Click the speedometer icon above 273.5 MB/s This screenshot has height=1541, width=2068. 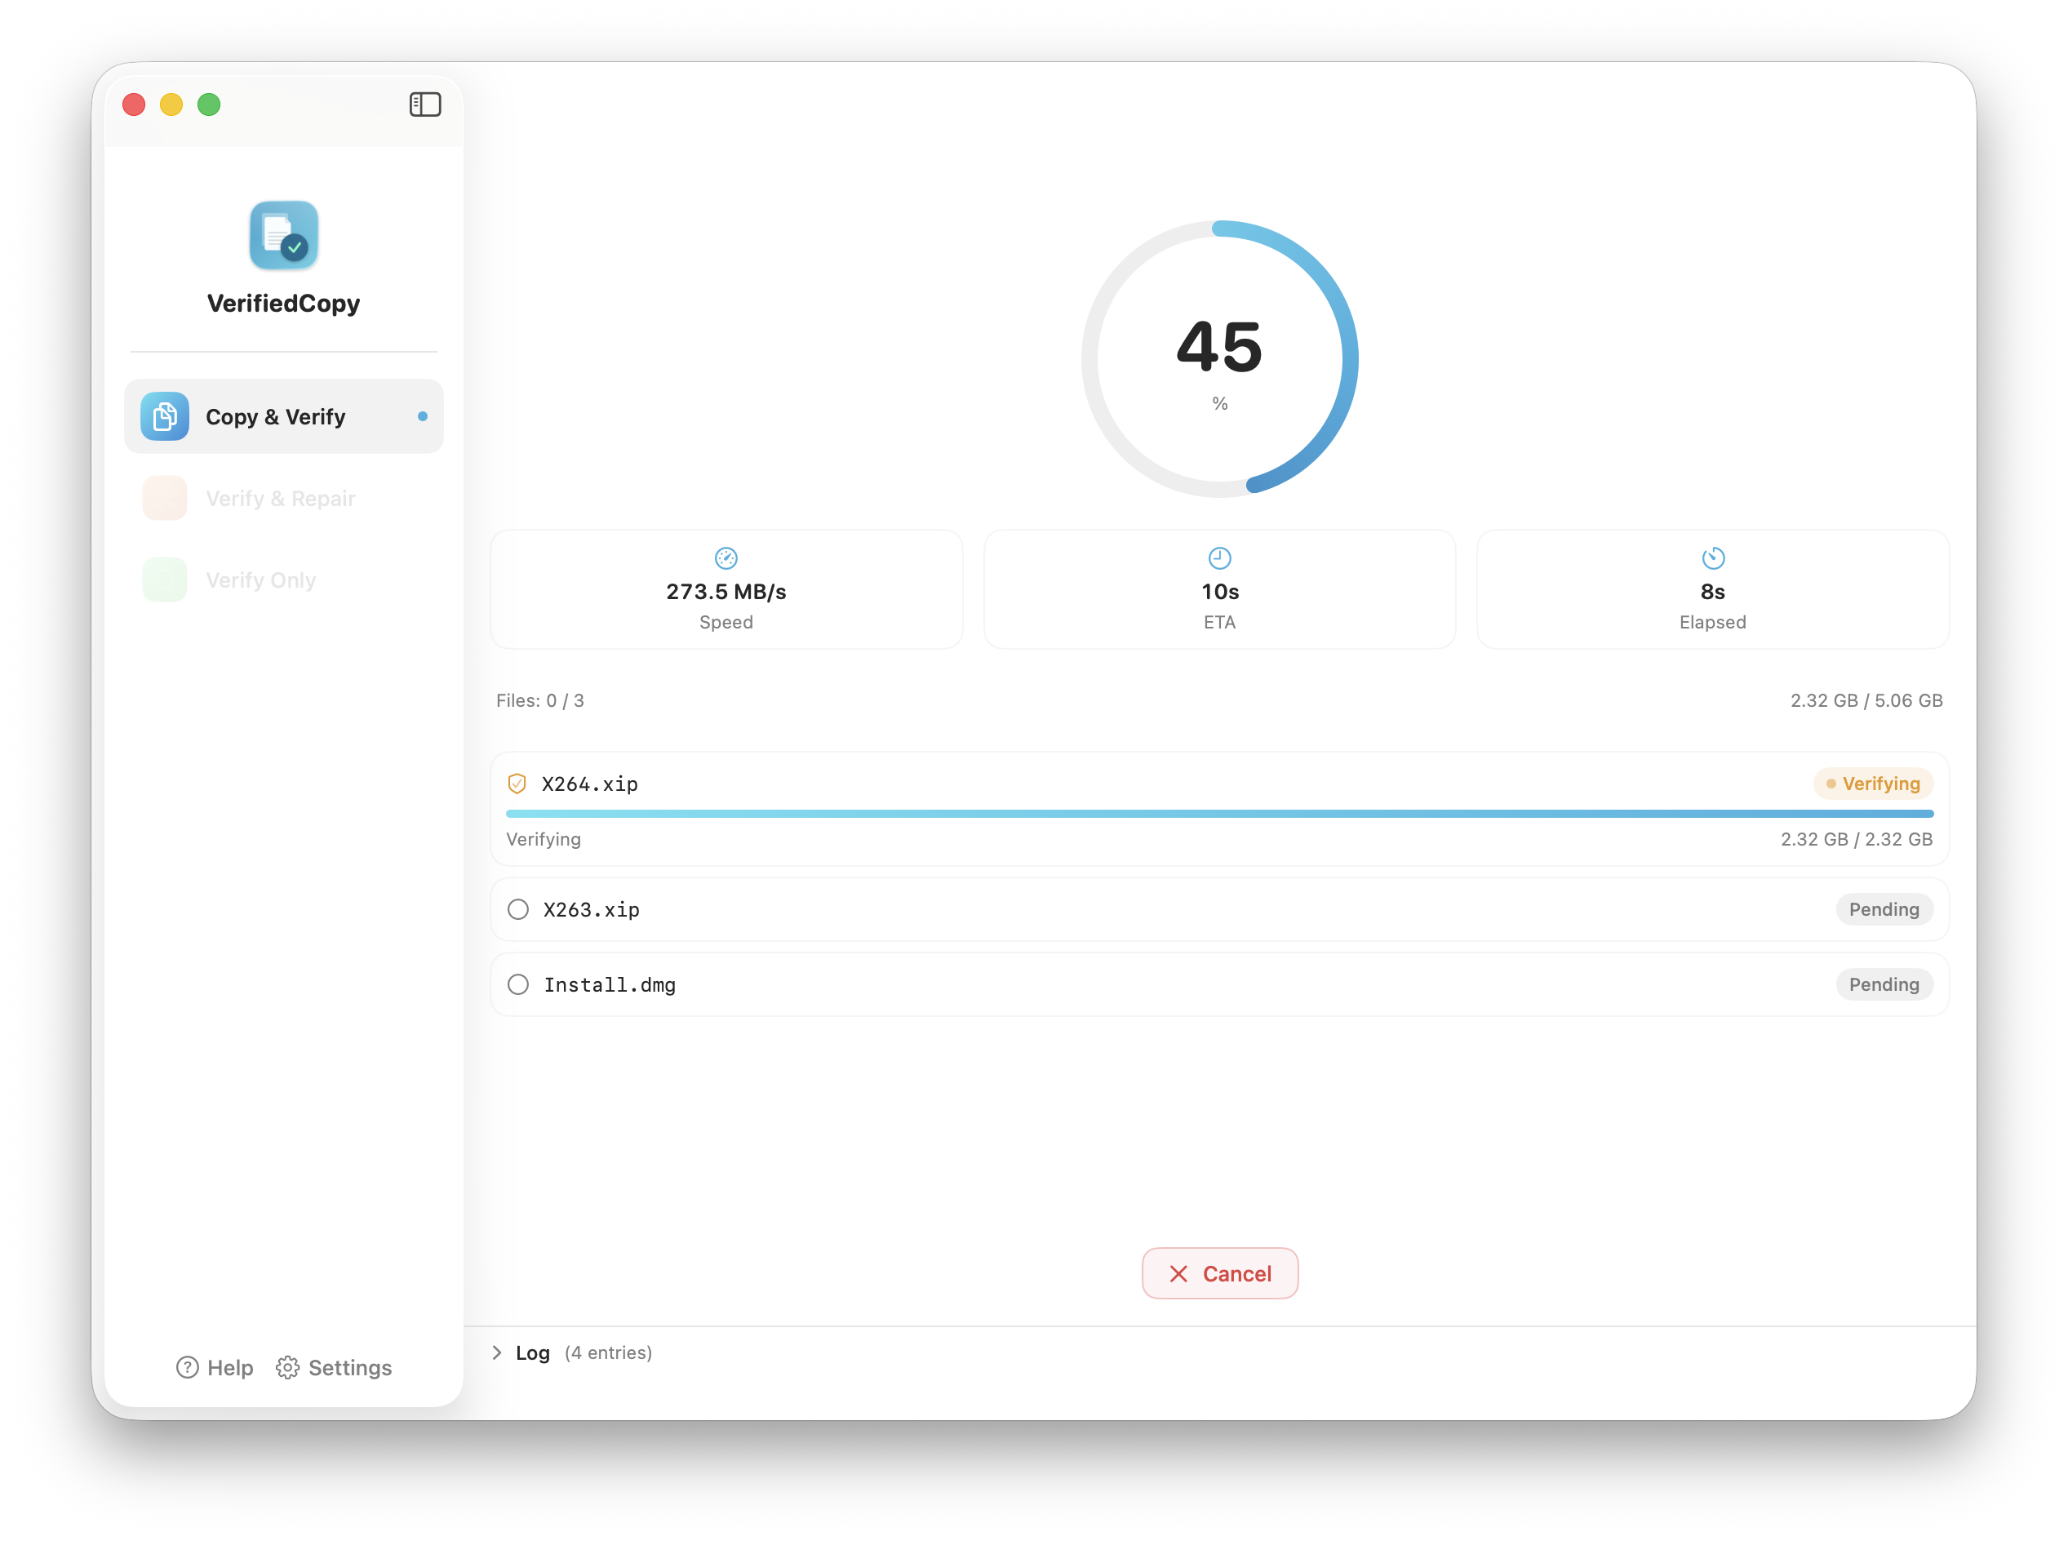[726, 557]
